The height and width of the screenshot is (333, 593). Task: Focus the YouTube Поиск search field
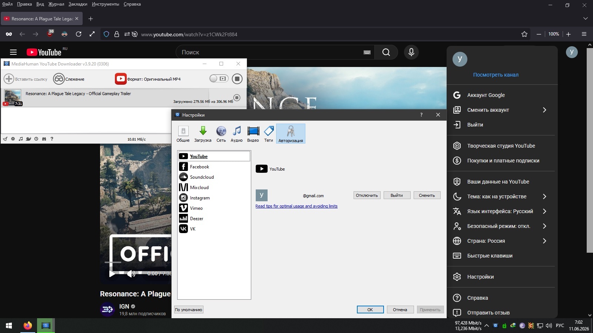click(275, 52)
